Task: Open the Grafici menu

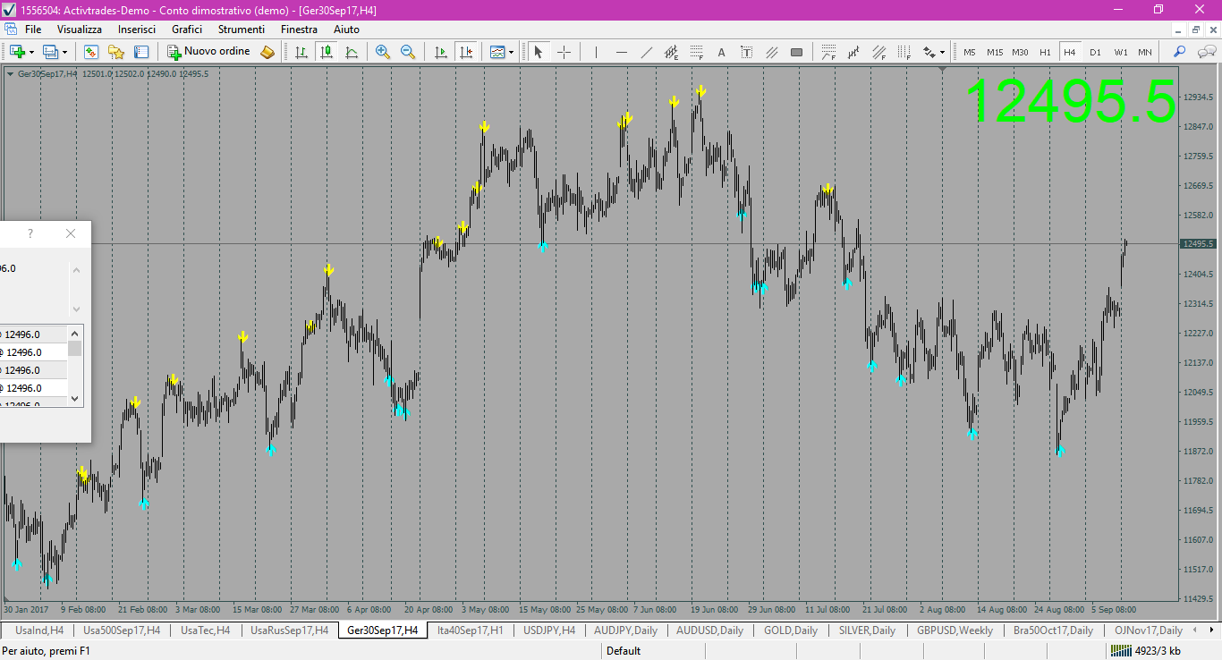Action: [x=187, y=30]
